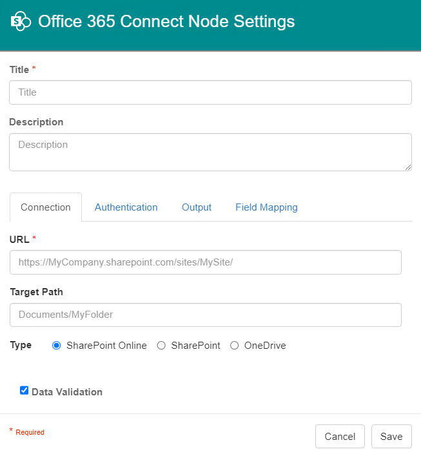Click the Office 365 Connect Node Settings heading
421x458 pixels.
166,21
